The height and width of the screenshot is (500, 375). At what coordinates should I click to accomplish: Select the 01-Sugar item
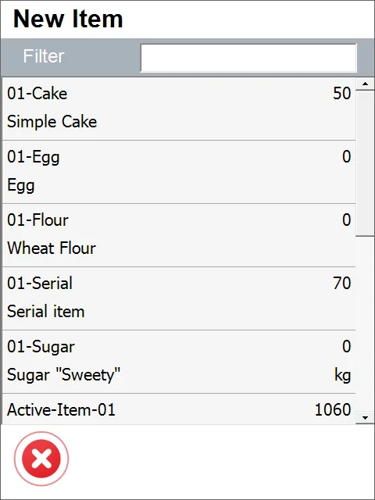(179, 362)
